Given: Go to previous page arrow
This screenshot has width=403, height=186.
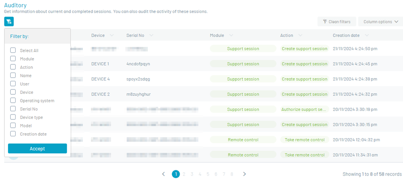Looking at the screenshot, I should pyautogui.click(x=163, y=174).
